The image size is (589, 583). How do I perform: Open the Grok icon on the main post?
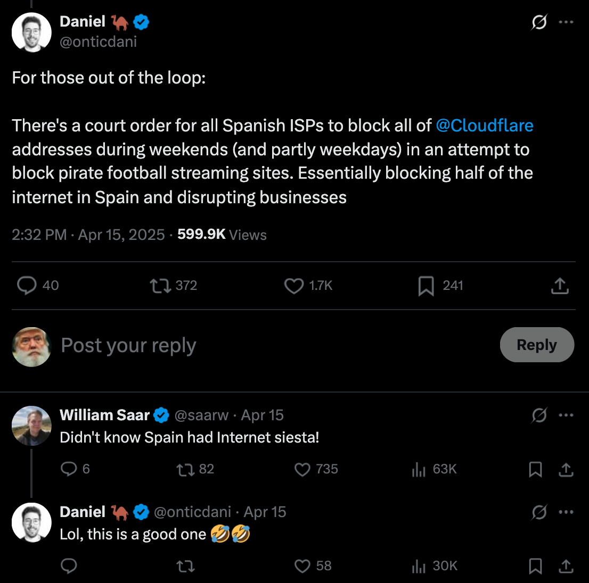coord(539,22)
